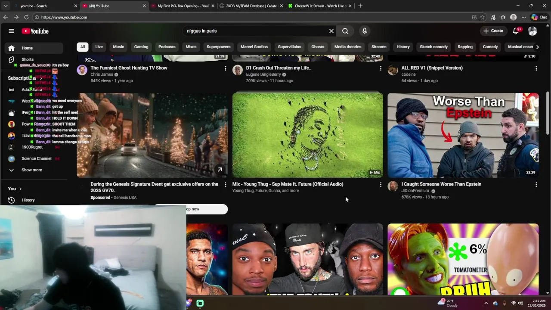Image resolution: width=551 pixels, height=310 pixels.
Task: Open options for Funniest Ghost Hunting TV Show
Action: (225, 68)
